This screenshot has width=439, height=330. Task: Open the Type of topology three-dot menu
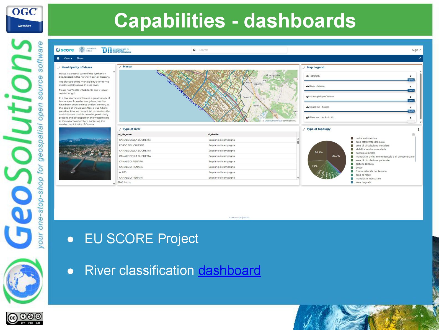[x=419, y=129]
